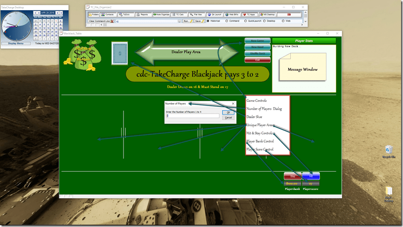Click inside the command line combo box

coord(148,21)
